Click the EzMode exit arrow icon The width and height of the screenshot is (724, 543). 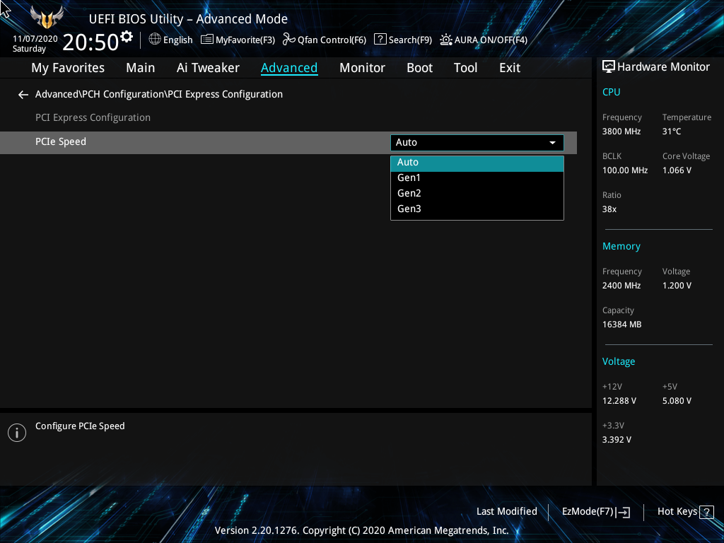[623, 512]
